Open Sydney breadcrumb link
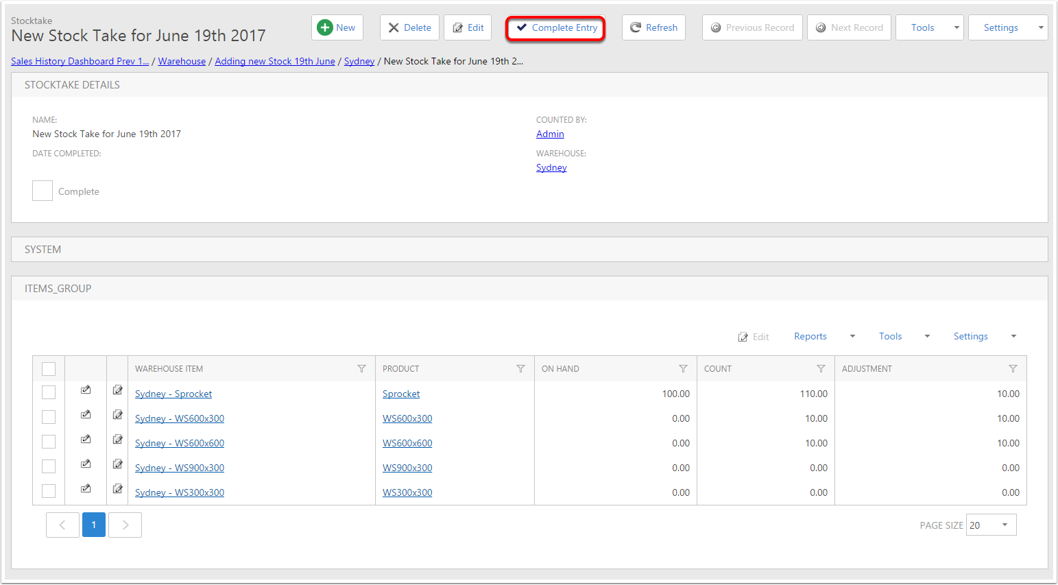The height and width of the screenshot is (585, 1058). [359, 61]
